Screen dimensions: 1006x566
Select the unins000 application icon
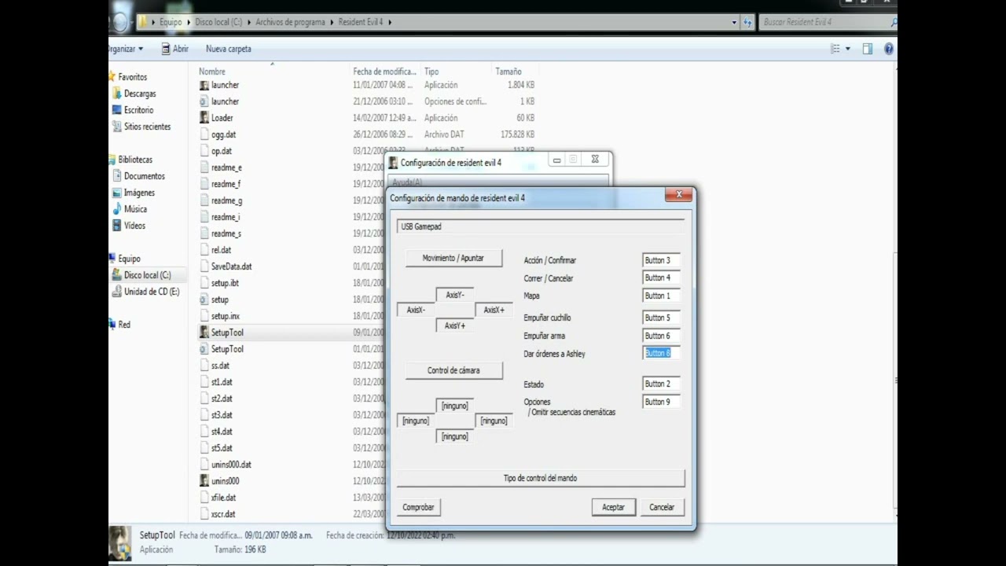(x=204, y=481)
